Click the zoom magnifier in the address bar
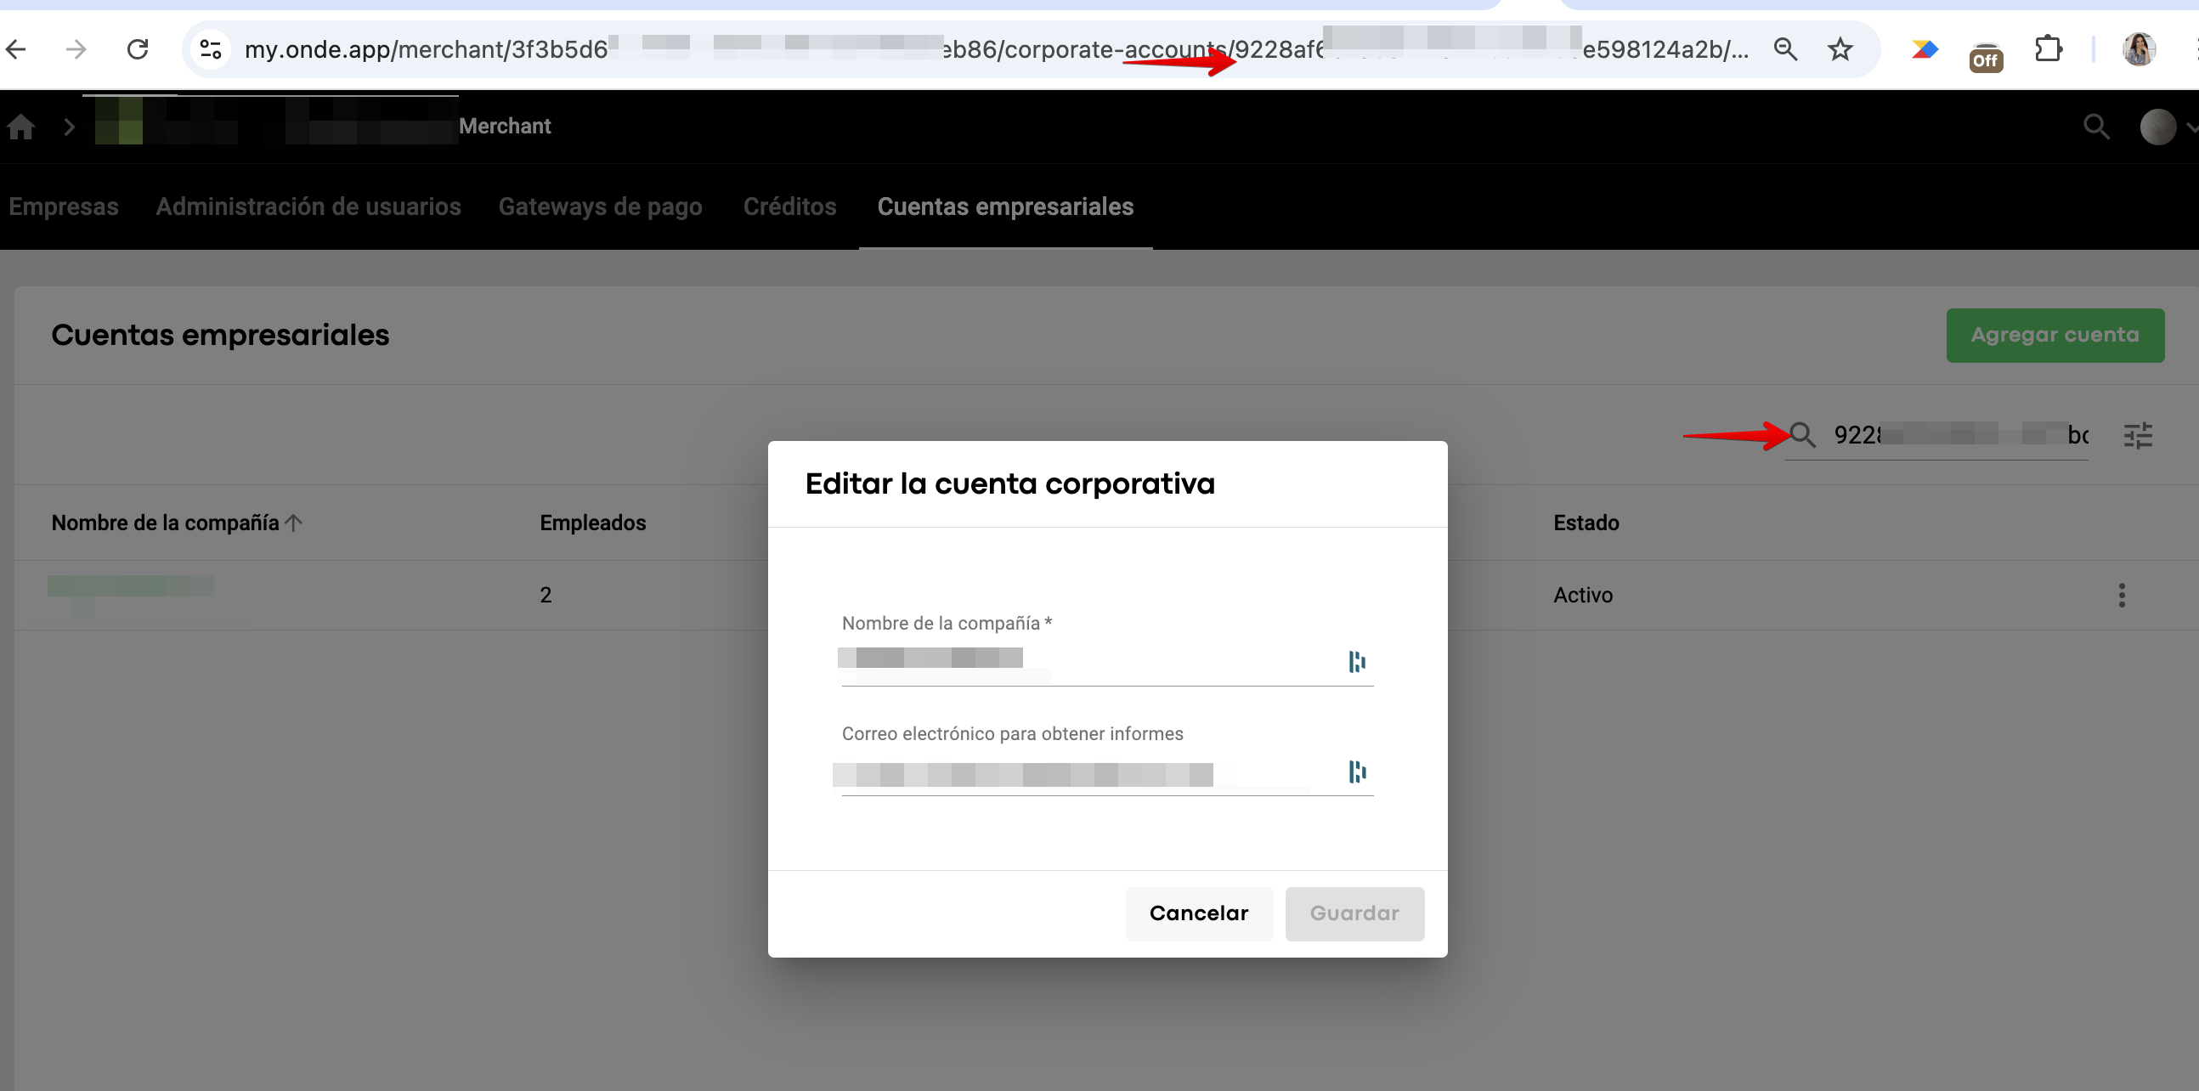 [1785, 49]
